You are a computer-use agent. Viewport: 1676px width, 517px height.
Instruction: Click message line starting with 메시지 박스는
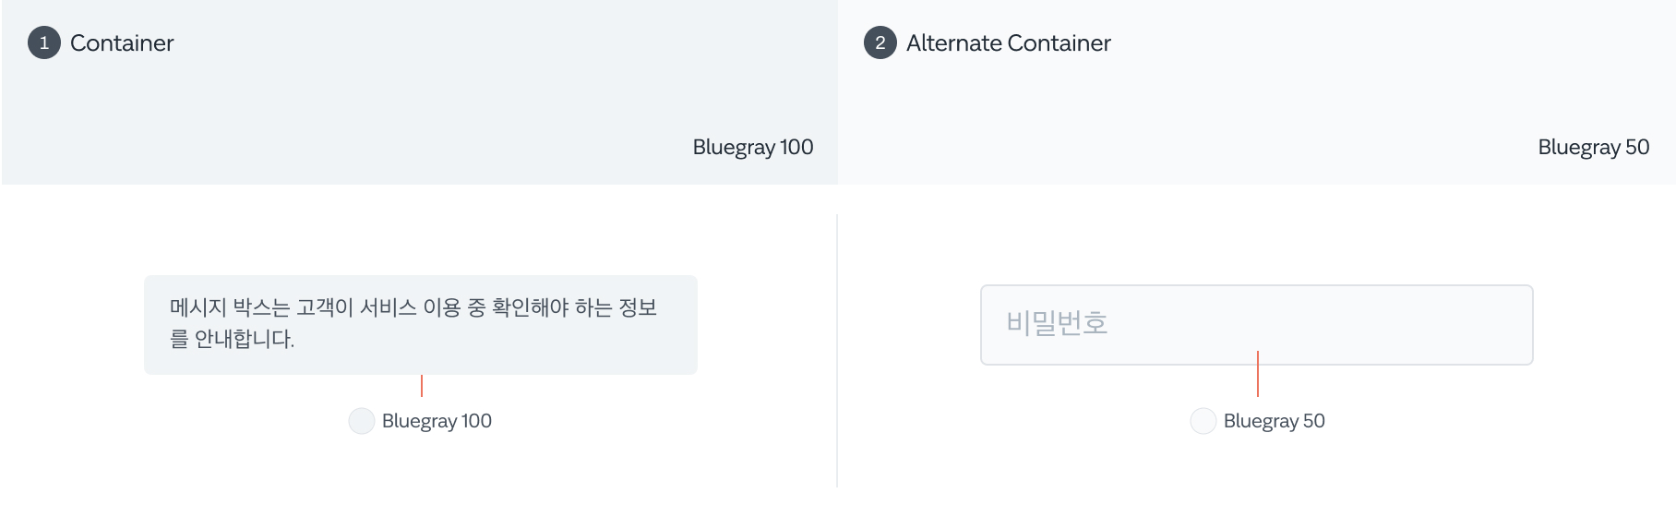point(413,307)
